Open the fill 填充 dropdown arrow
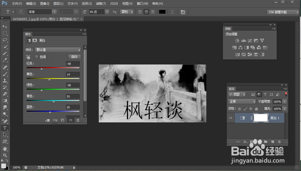This screenshot has height=171, width=301. pos(285,109)
